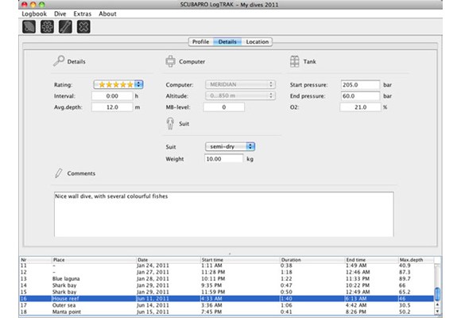Click the crossed-out square toolbar icon

point(83,27)
